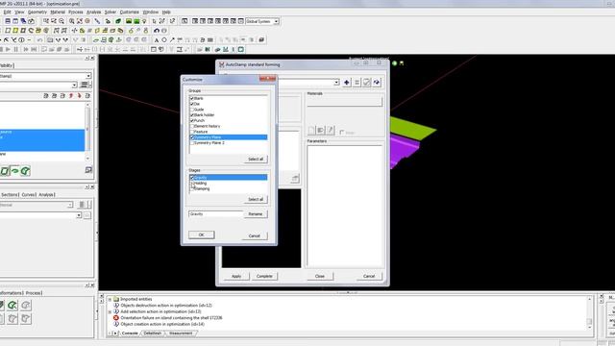The width and height of the screenshot is (615, 346).
Task: Switch to the Measurement tab
Action: click(x=181, y=334)
